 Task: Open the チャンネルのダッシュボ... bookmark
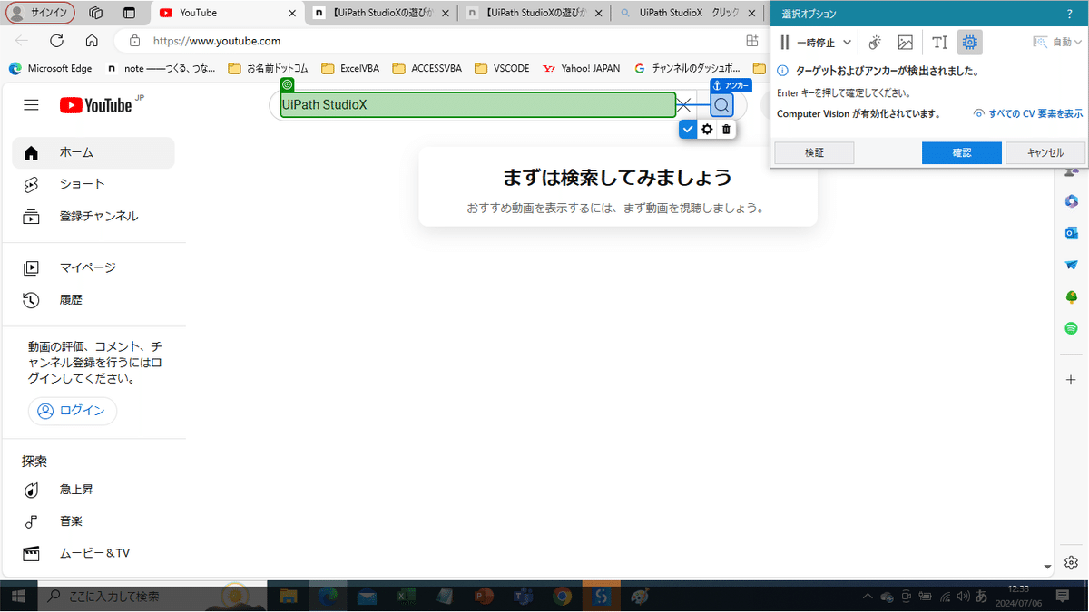click(687, 68)
